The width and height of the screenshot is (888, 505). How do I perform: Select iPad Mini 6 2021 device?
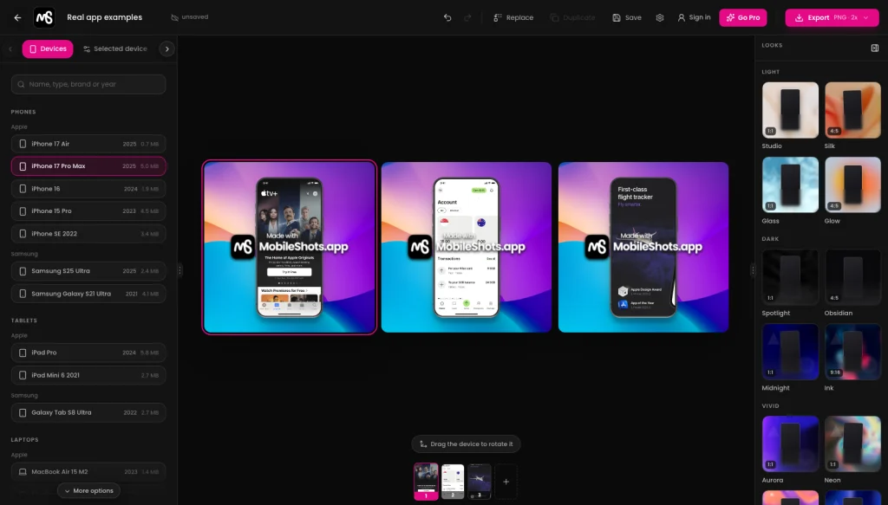click(x=88, y=375)
